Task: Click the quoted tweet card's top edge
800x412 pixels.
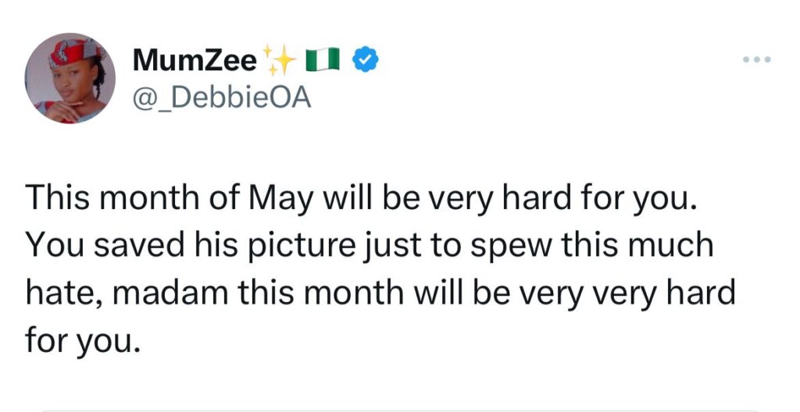Action: [399, 410]
